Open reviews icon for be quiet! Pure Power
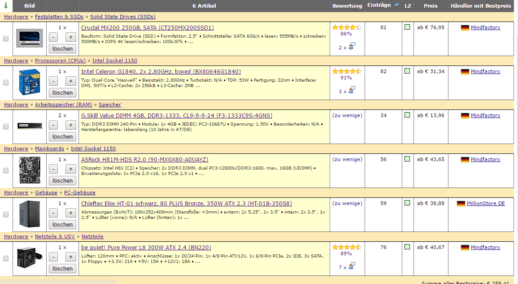The width and height of the screenshot is (518, 284). coord(352,266)
